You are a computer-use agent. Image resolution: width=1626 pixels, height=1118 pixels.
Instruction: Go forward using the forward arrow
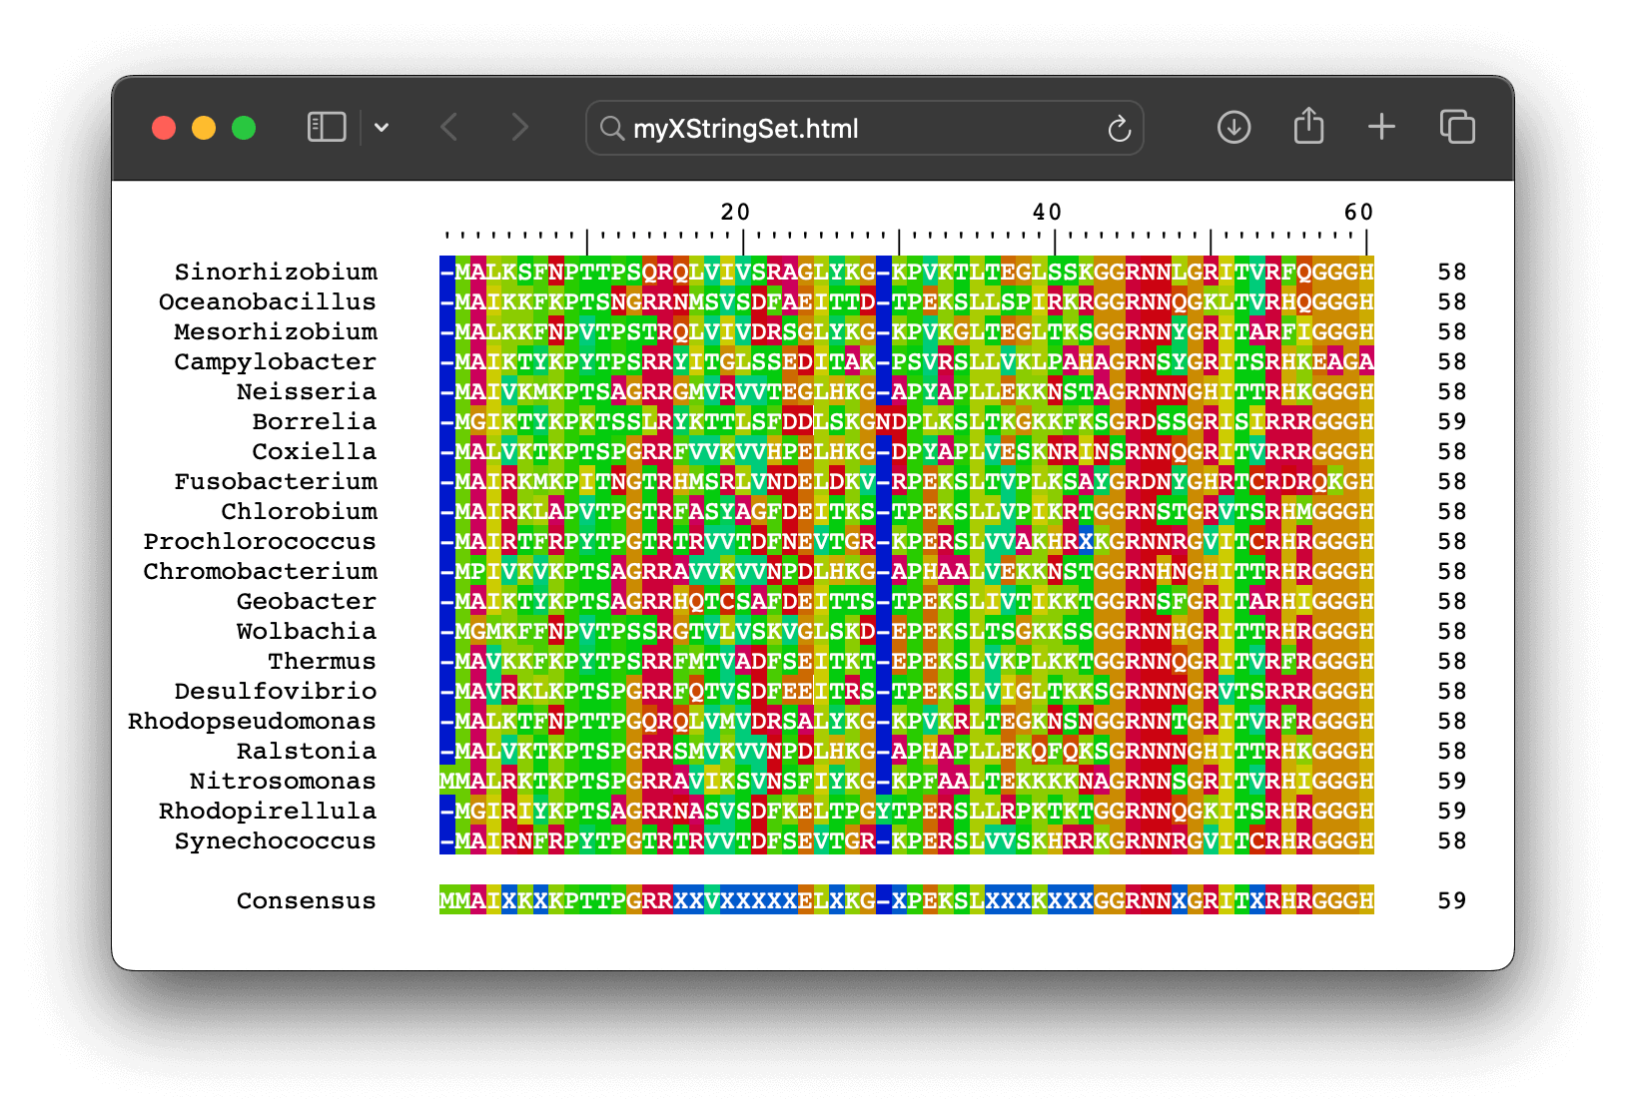(519, 128)
